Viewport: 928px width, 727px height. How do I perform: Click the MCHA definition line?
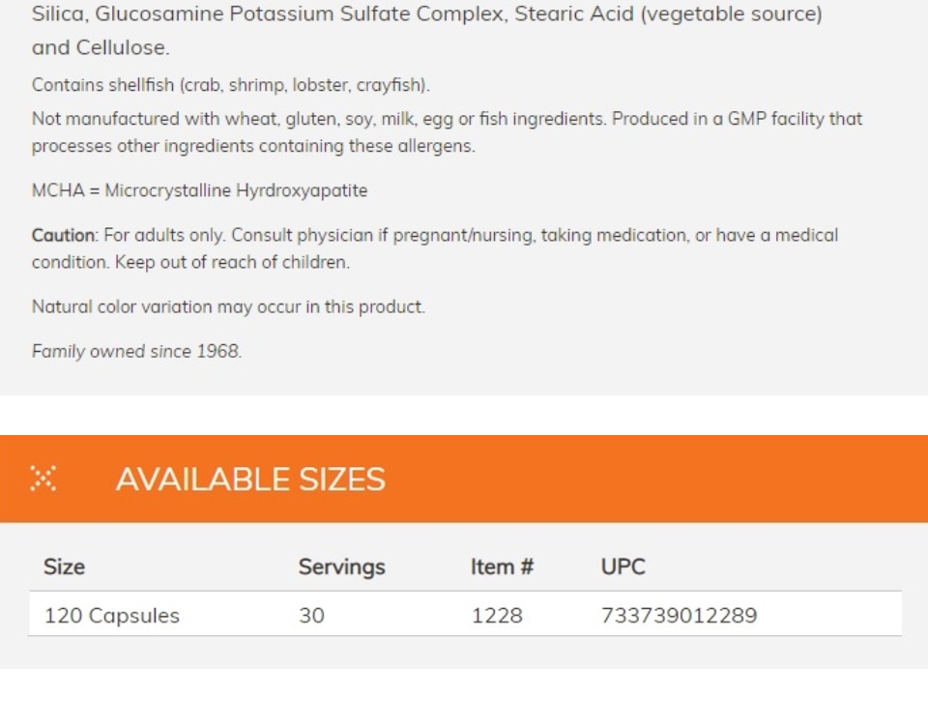199,190
